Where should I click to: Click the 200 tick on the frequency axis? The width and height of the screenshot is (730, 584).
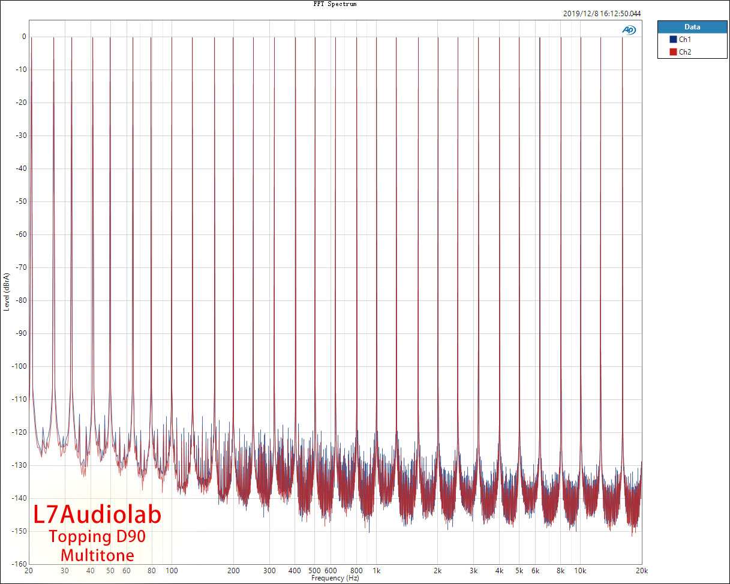click(x=233, y=571)
